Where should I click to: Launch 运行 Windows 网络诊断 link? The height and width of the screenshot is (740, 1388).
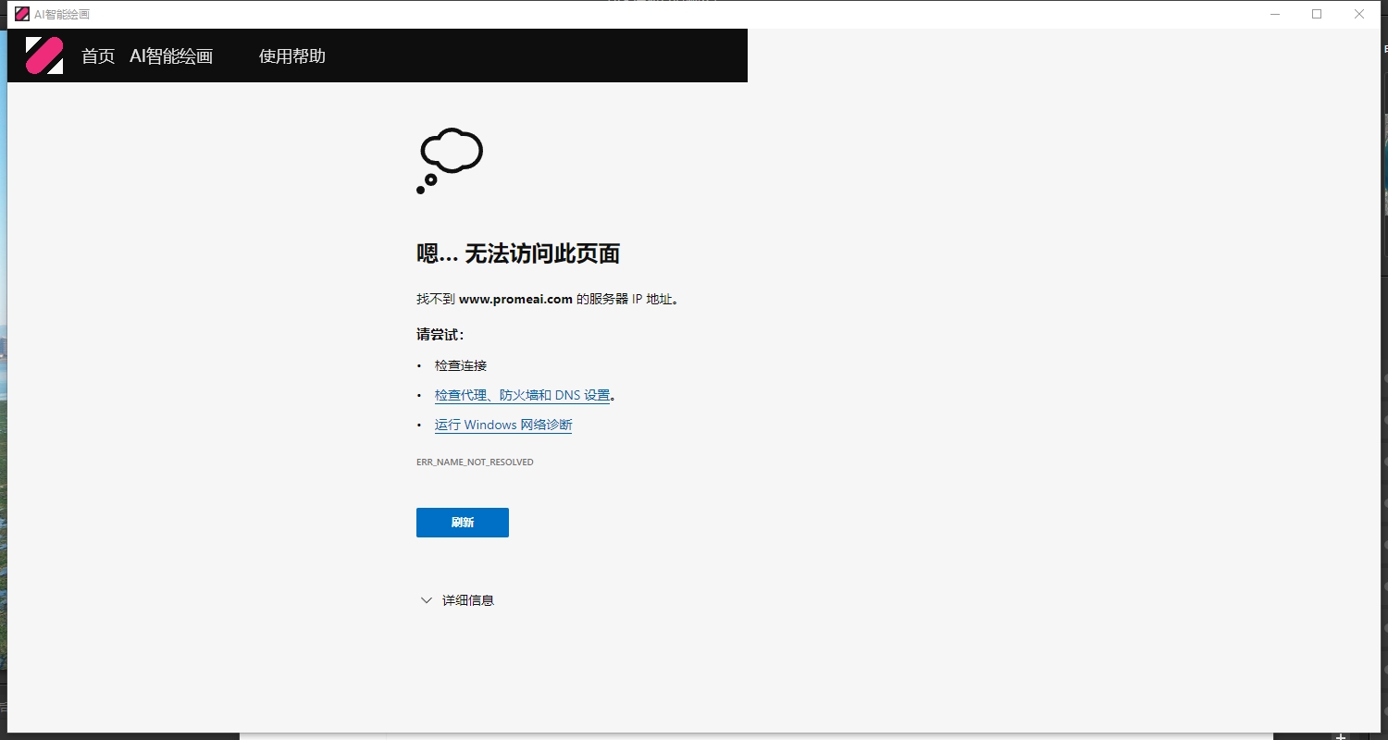503,425
